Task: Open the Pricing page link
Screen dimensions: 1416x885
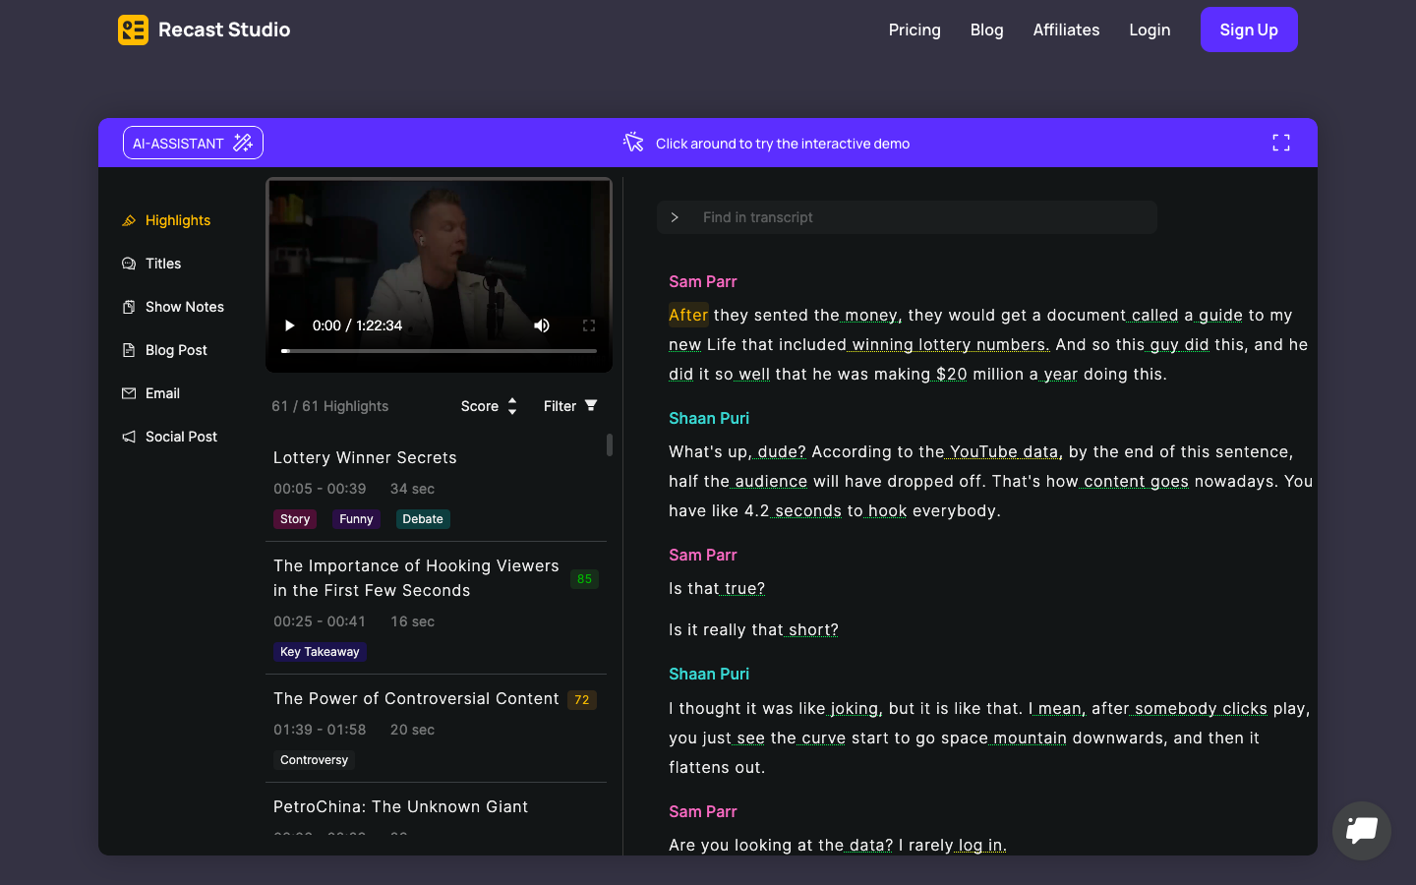Action: pyautogui.click(x=914, y=29)
